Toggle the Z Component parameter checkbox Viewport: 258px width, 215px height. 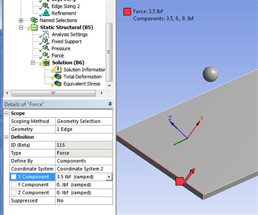tap(14, 193)
